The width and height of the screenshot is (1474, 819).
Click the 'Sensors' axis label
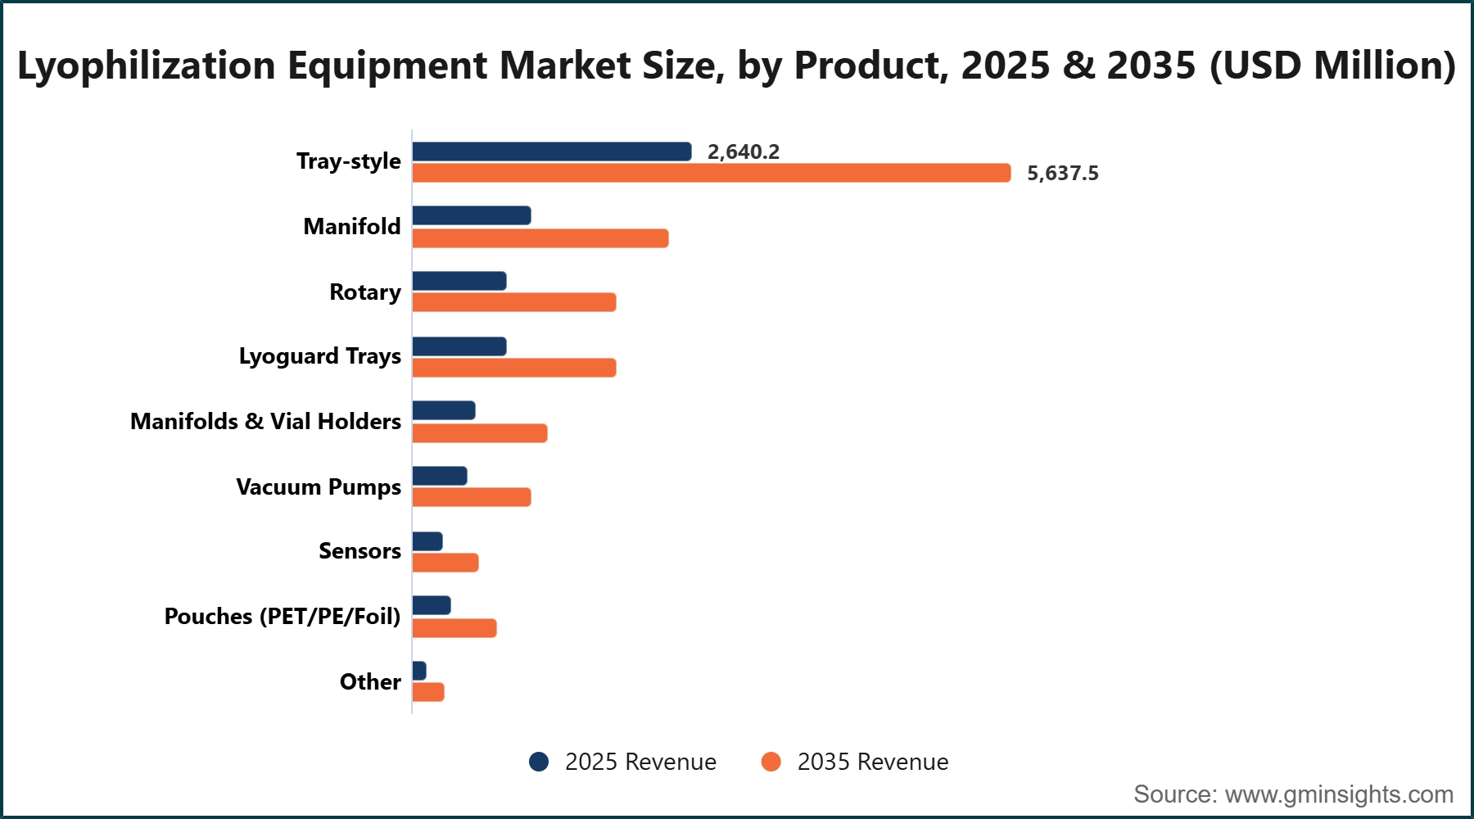[x=360, y=550]
